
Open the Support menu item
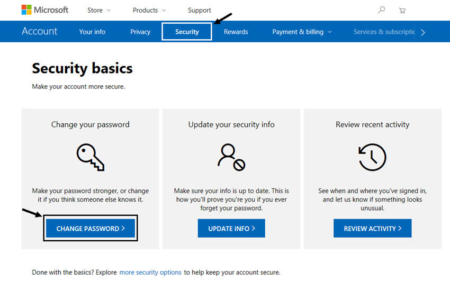[199, 11]
